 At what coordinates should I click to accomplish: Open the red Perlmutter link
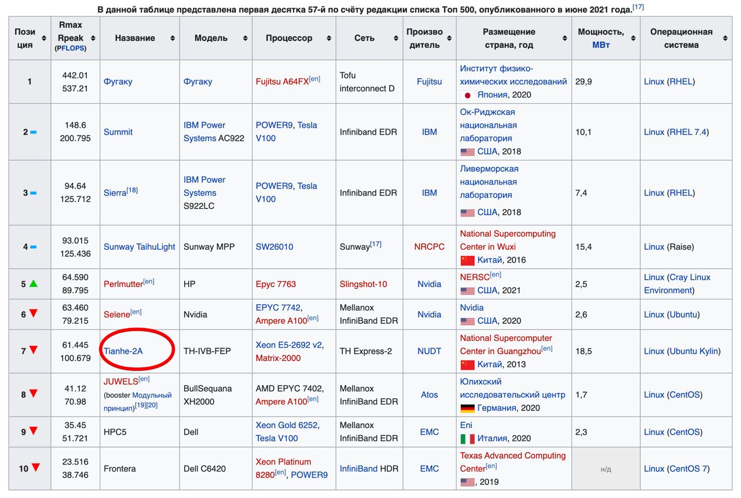pyautogui.click(x=123, y=284)
